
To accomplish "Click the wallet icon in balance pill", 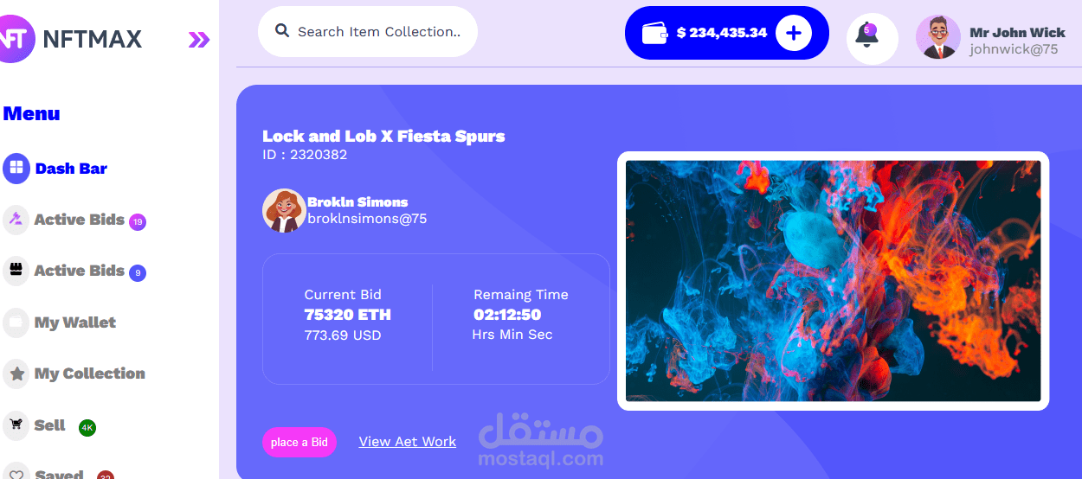I will click(655, 33).
